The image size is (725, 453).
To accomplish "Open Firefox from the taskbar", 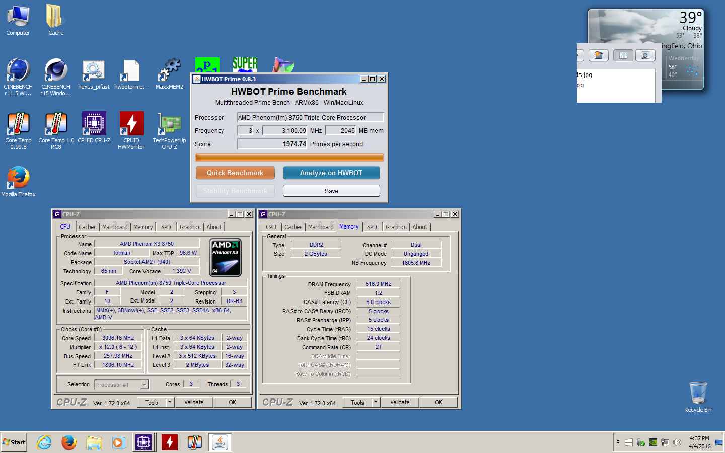I will tap(69, 442).
